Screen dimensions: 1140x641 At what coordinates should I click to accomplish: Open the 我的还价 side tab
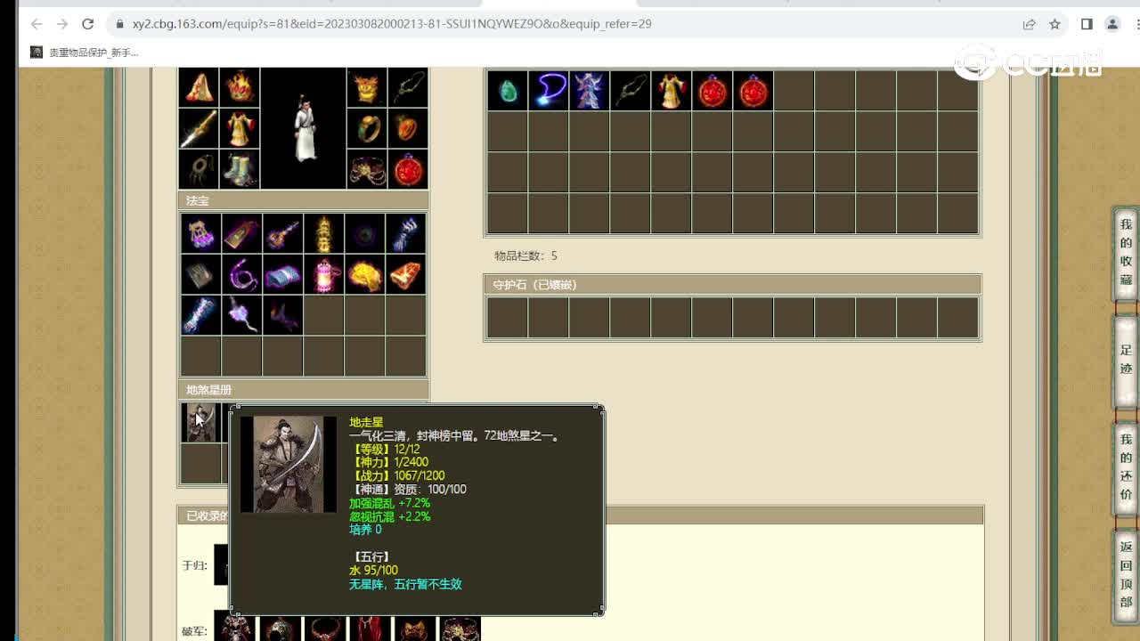pyautogui.click(x=1126, y=467)
